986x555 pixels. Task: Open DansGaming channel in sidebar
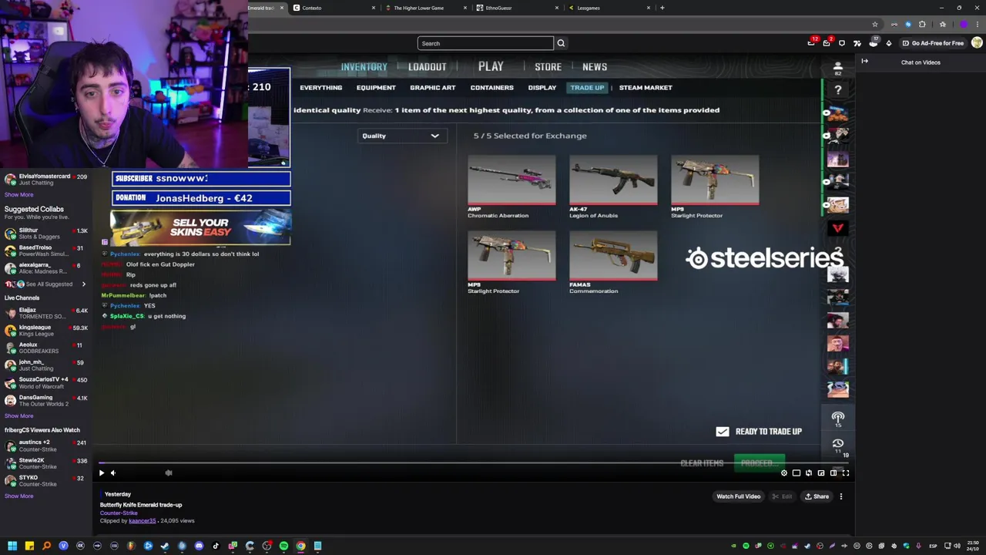(x=46, y=400)
